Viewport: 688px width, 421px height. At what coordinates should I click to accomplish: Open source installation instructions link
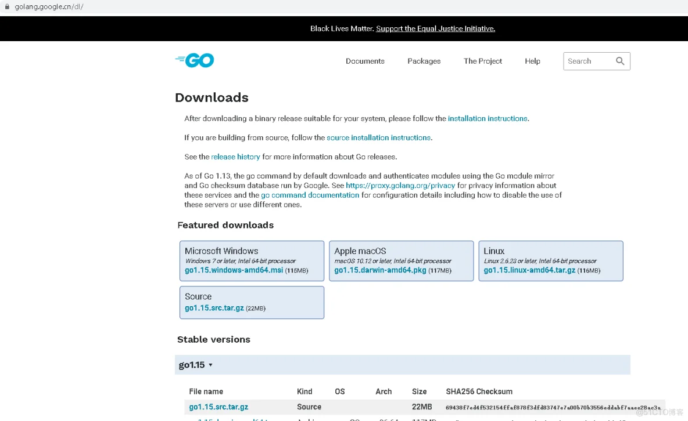click(379, 137)
